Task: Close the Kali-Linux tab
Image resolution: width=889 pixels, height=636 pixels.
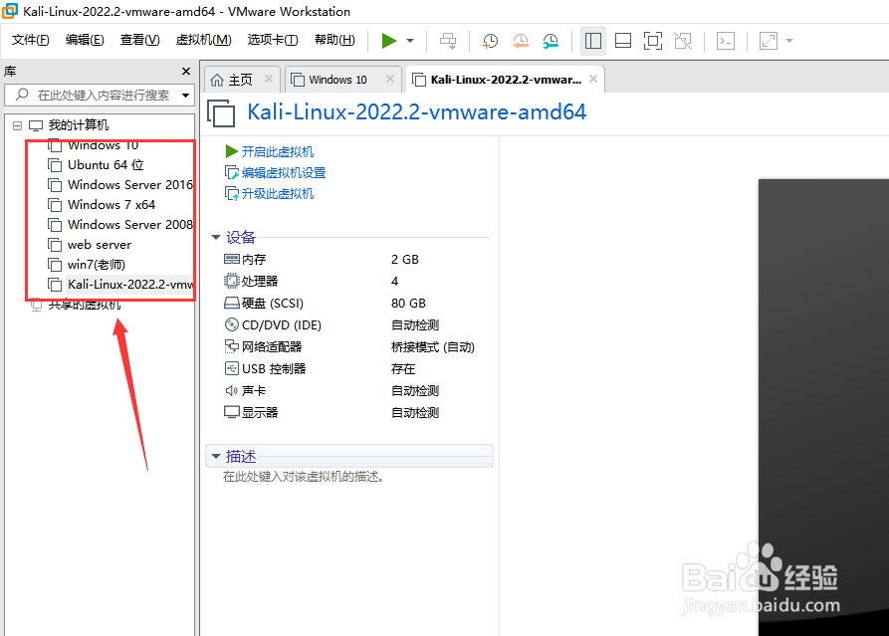Action: 593,79
